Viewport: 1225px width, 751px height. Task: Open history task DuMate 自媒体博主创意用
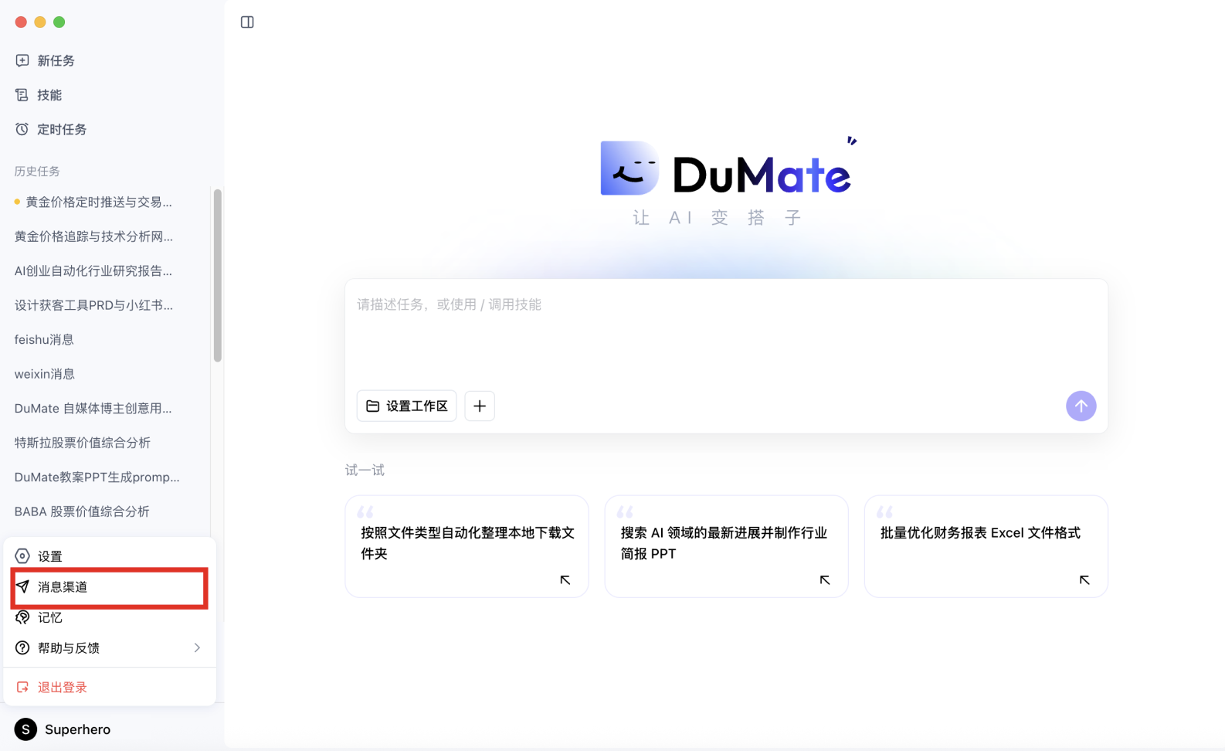(x=93, y=408)
